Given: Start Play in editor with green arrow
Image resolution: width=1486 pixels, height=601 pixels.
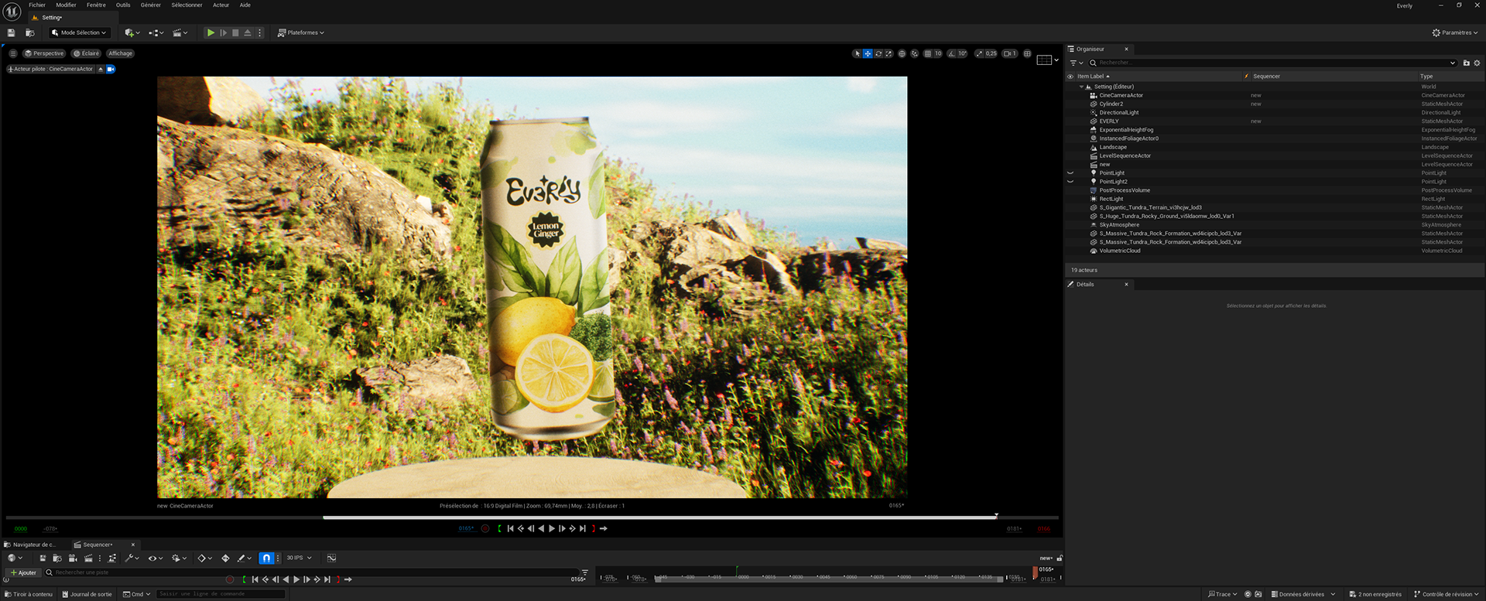Looking at the screenshot, I should [211, 32].
